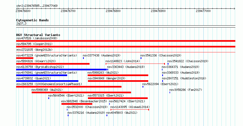Select nsv3376216 (Audano2019) label
This screenshot has height=126, width=243.
coord(86,113)
